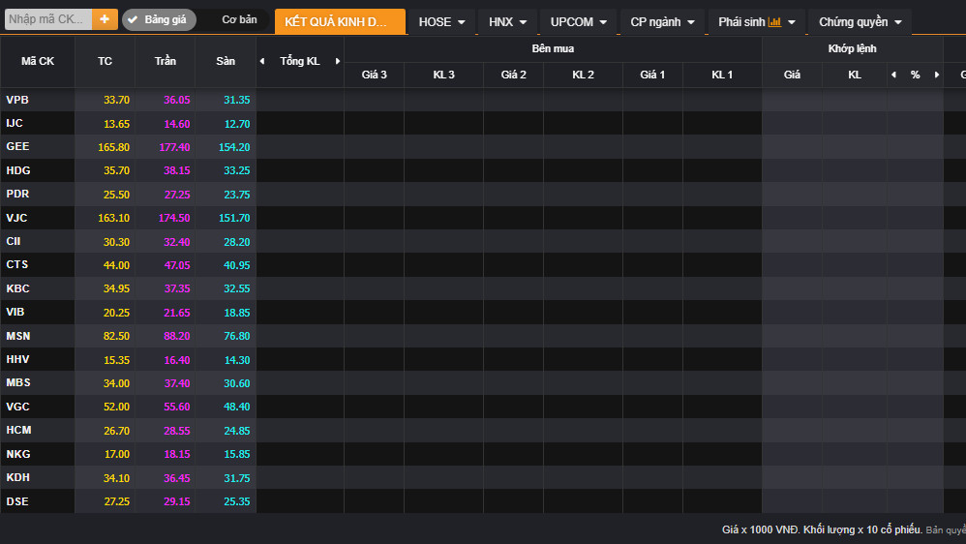The height and width of the screenshot is (544, 966).
Task: Switch to Cơ bản view mode
Action: pos(239,19)
